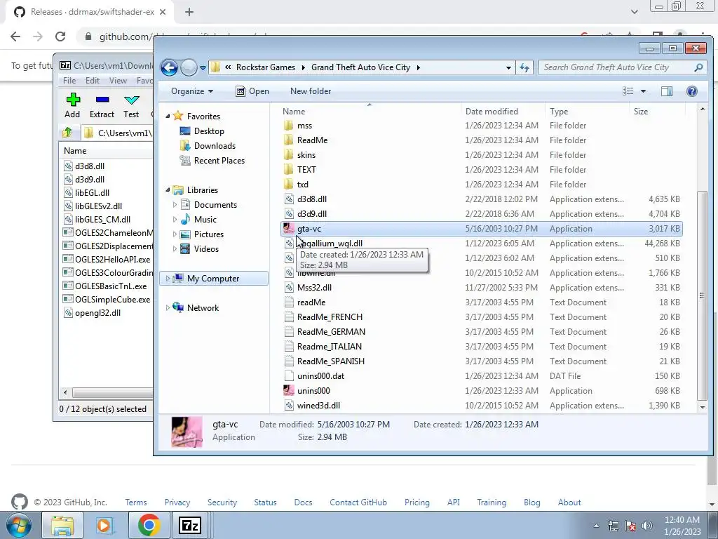Image resolution: width=718 pixels, height=539 pixels.
Task: Open the Terms footer link
Action: 136,503
